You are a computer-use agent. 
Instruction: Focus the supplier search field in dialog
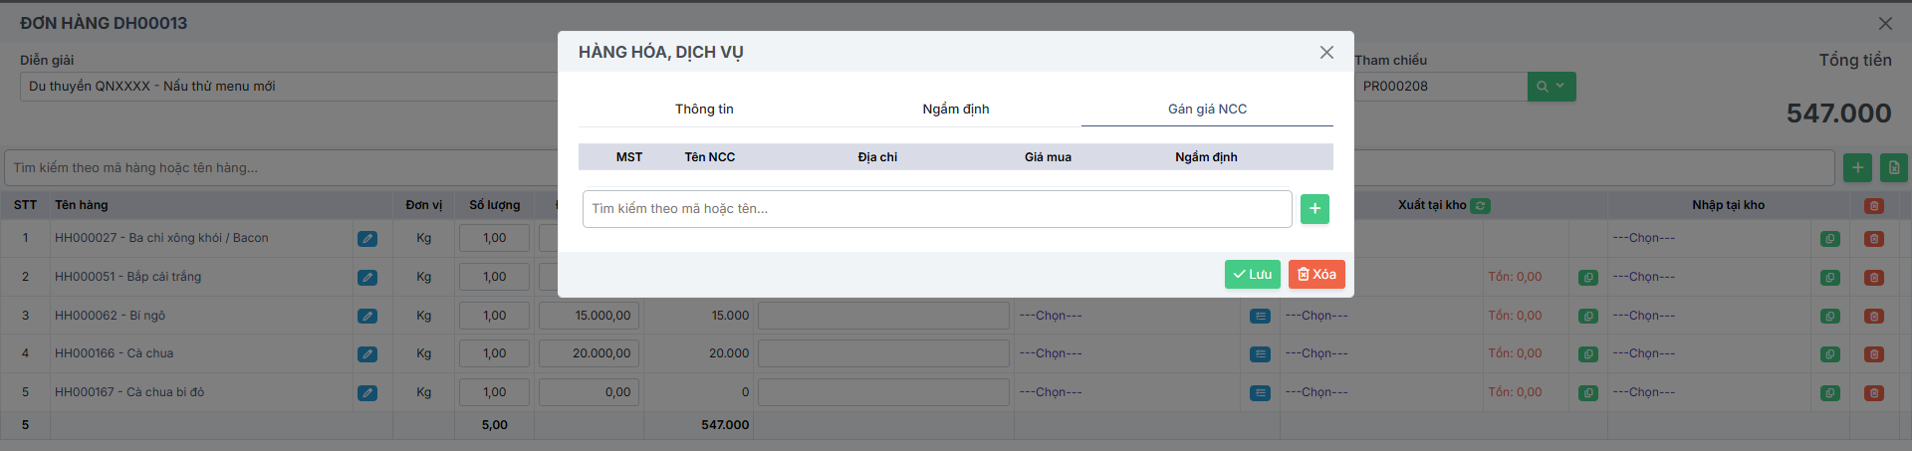pos(936,209)
